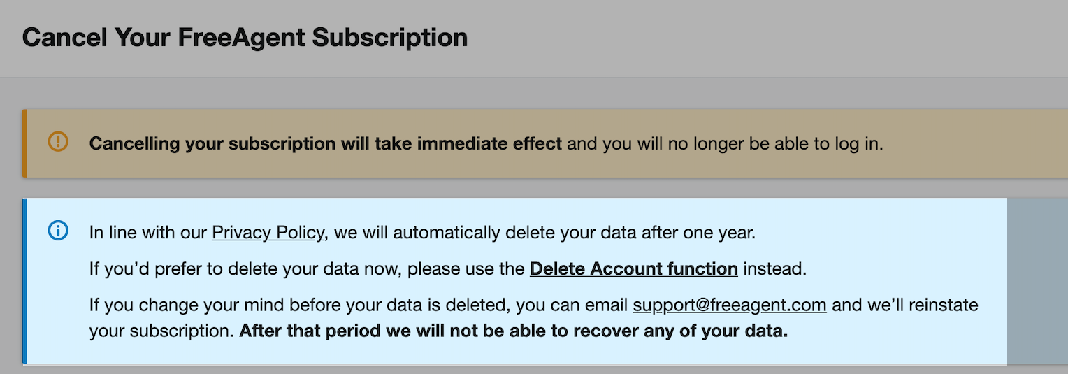Viewport: 1068px width, 374px height.
Task: Click the blue left edge of info banner
Action: 24,281
